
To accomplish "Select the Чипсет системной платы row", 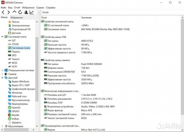I will pos(61,118).
